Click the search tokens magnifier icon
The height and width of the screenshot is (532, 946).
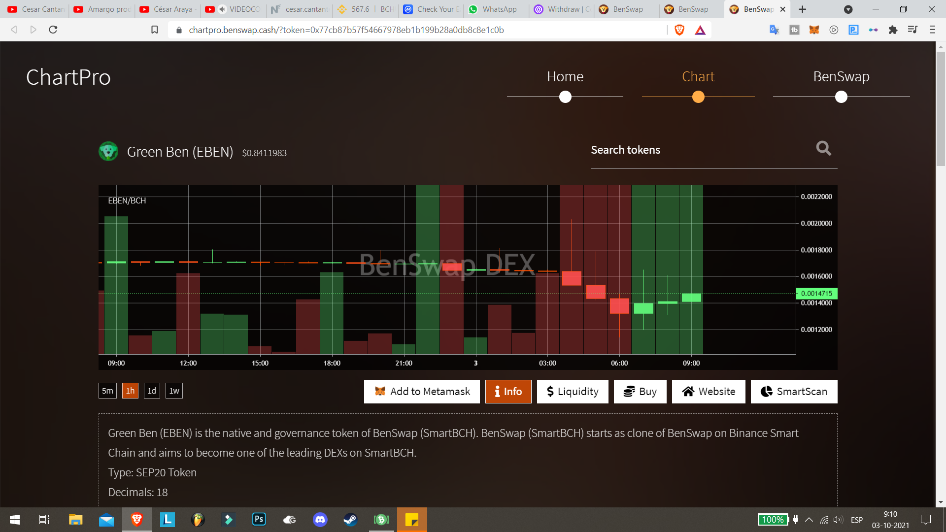coord(823,148)
